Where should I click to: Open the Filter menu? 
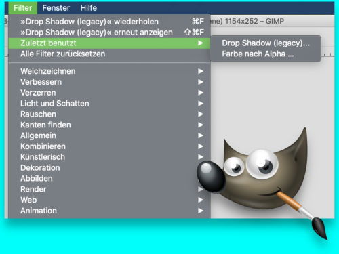[x=22, y=8]
